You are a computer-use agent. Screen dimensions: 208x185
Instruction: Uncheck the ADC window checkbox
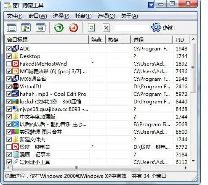(9, 48)
